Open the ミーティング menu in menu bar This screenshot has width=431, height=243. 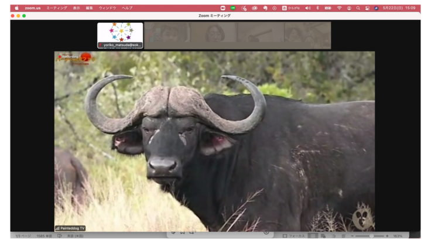[x=56, y=8]
